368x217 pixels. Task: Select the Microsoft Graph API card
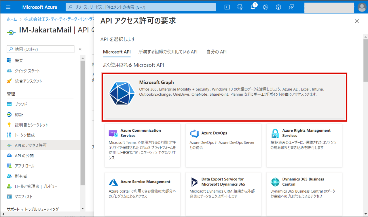coord(224,97)
